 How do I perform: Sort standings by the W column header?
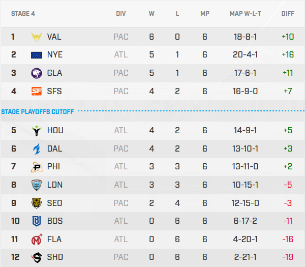click(151, 14)
